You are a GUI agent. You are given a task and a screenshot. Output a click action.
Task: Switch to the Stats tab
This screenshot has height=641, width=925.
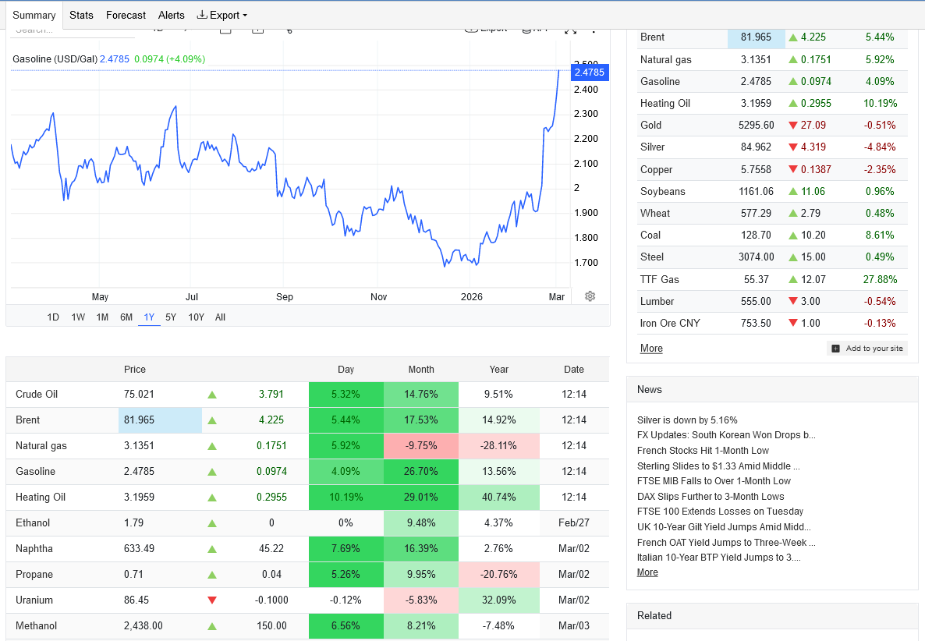point(81,15)
